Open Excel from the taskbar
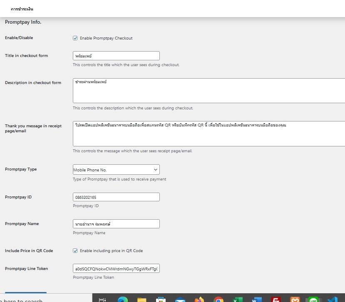This screenshot has width=345, height=302. 238,299
